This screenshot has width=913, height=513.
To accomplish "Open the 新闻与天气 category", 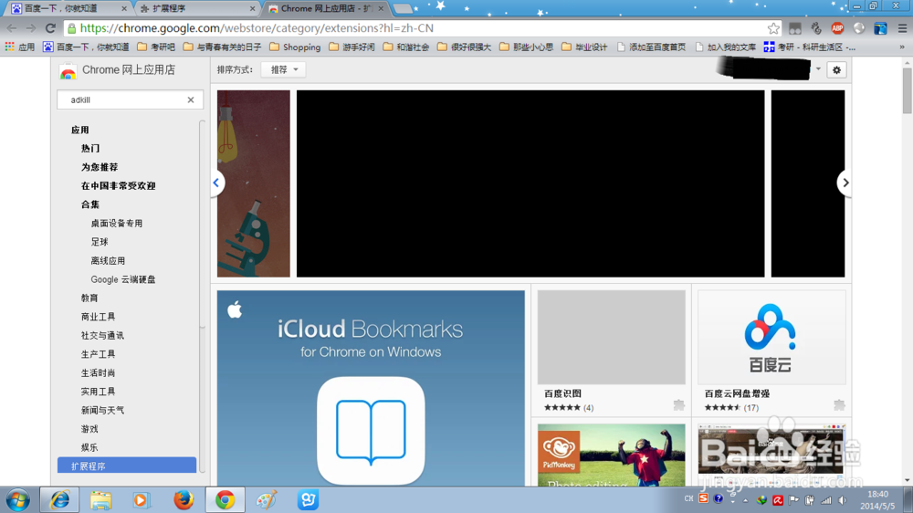I will [102, 410].
